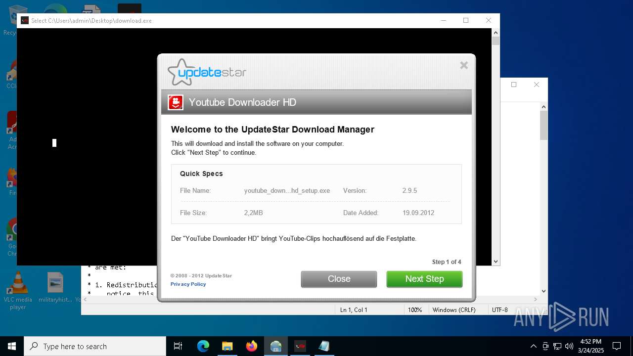
Task: Open the Recycle Bin desktop icon
Action: point(10,20)
